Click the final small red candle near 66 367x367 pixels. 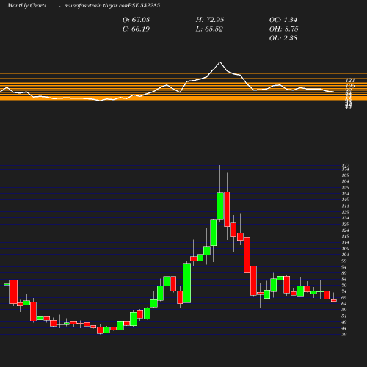(334, 300)
